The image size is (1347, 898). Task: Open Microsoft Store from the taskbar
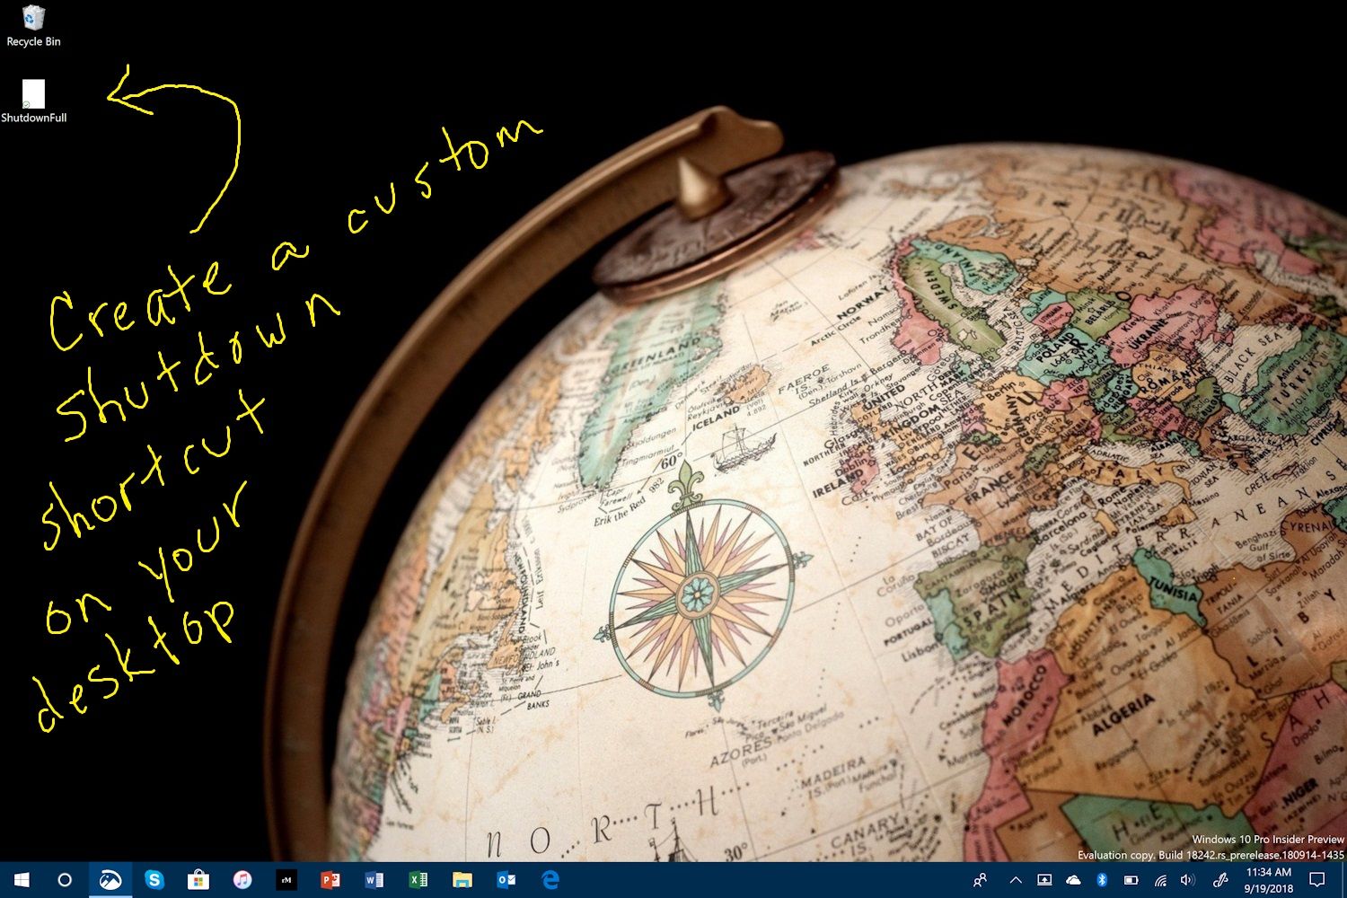(x=198, y=880)
